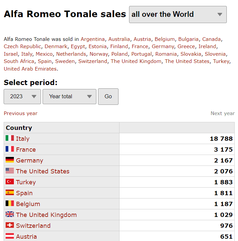The height and width of the screenshot is (241, 238).
Task: Open the 'all over the World' region dropdown
Action: point(178,15)
